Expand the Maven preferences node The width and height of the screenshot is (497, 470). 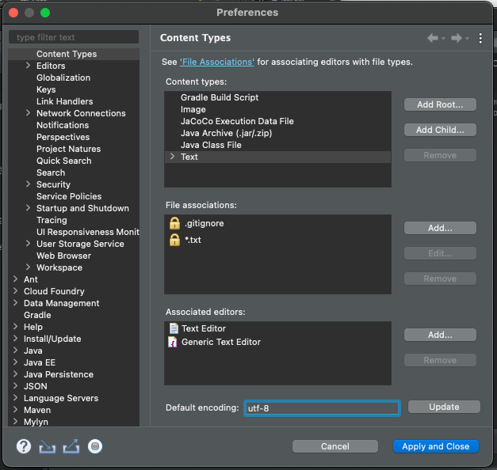click(15, 410)
